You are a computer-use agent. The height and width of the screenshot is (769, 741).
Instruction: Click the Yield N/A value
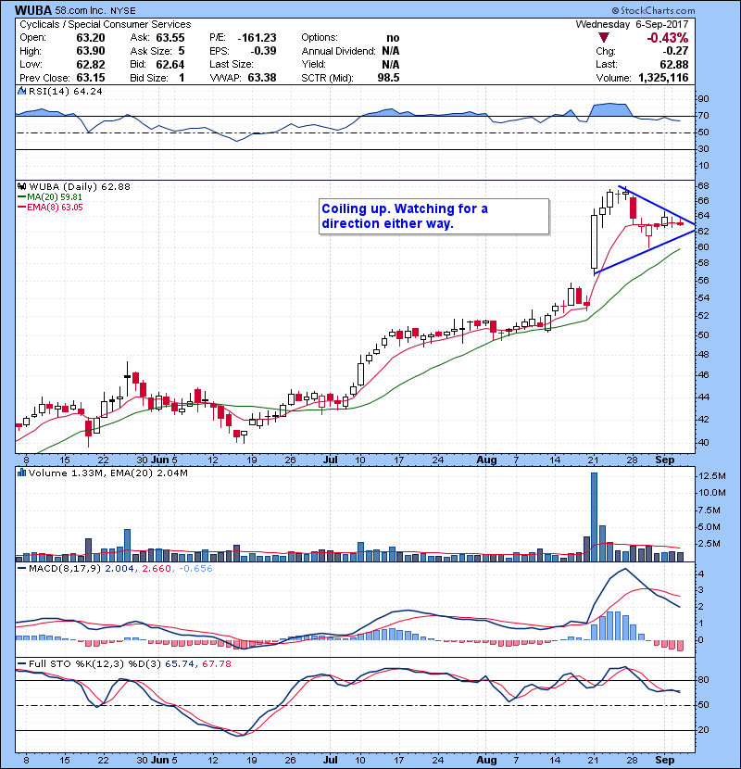click(x=390, y=65)
